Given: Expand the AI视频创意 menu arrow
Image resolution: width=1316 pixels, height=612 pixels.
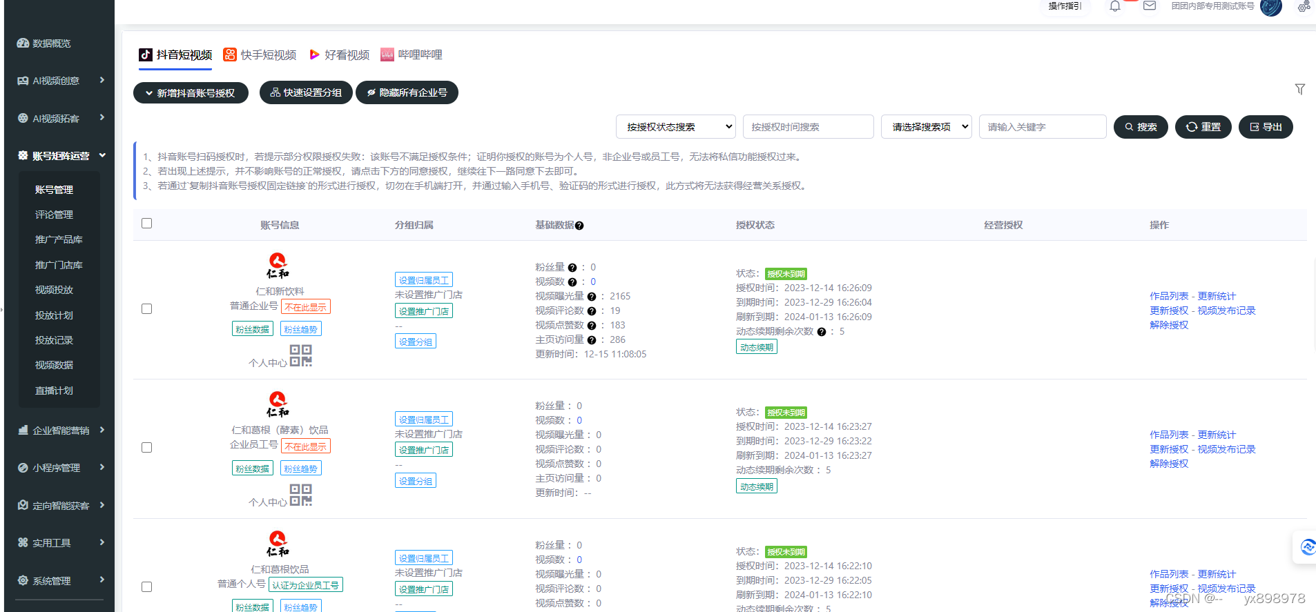Looking at the screenshot, I should coord(102,80).
